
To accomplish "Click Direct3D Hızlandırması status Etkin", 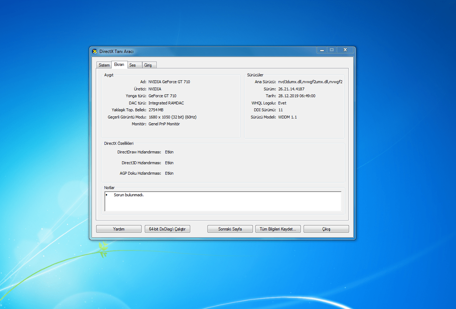I will 169,163.
